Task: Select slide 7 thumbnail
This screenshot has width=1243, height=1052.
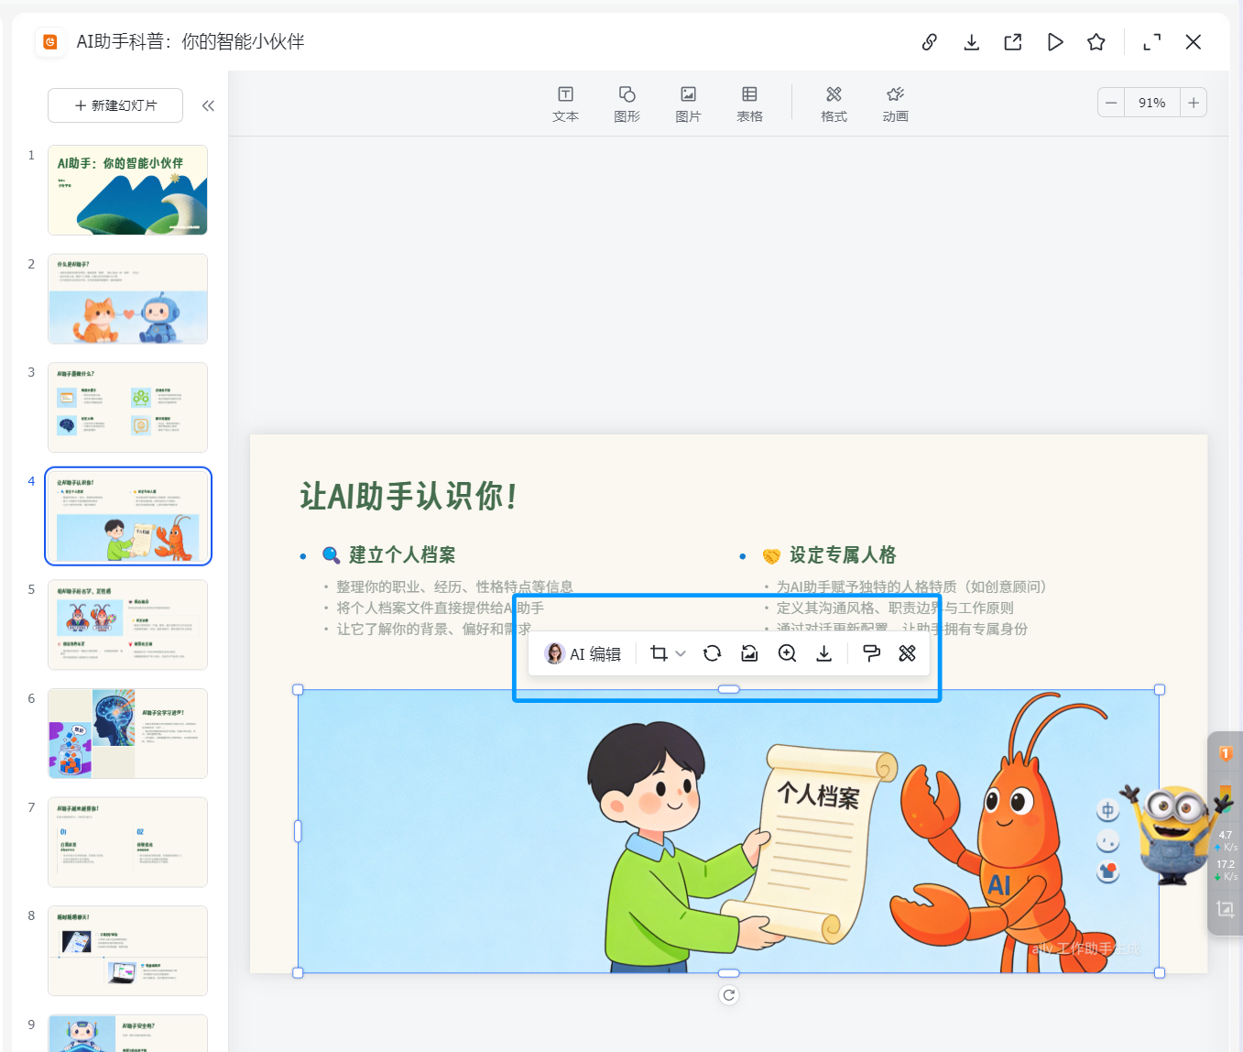Action: click(128, 842)
